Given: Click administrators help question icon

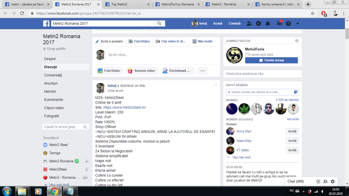Looking at the screenshot, I should tap(297, 41).
